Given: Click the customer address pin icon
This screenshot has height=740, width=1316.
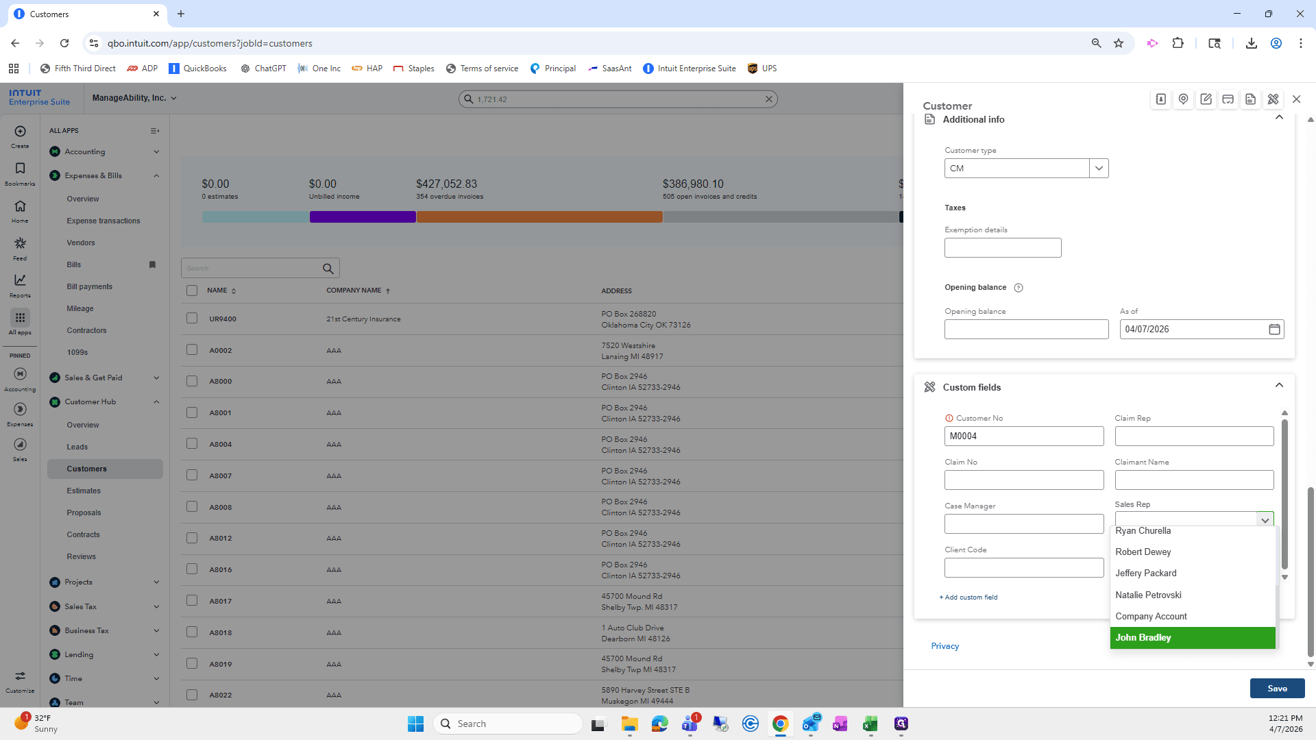Looking at the screenshot, I should [x=1183, y=99].
